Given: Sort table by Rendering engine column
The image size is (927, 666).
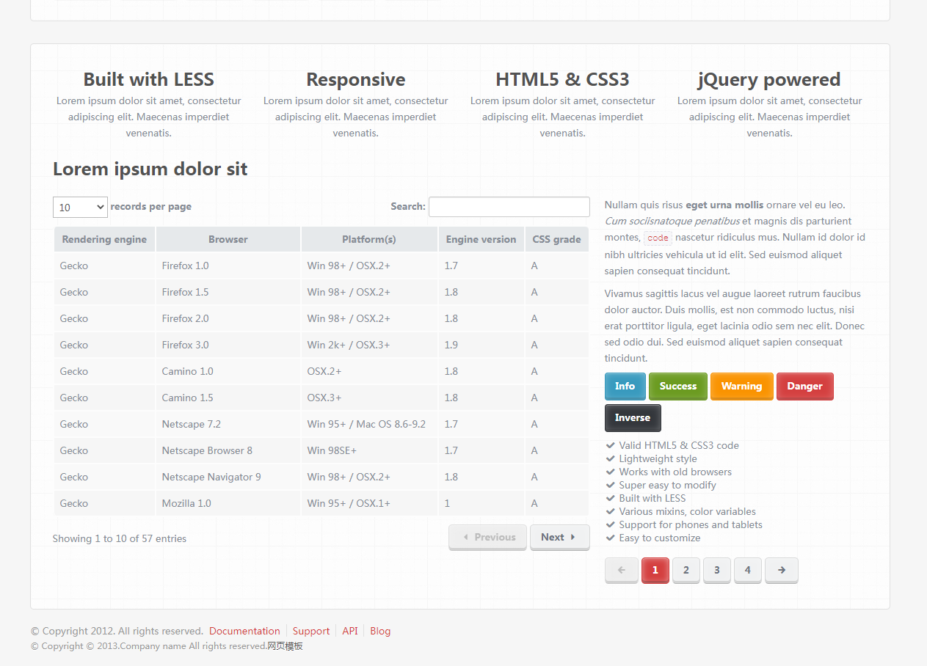Looking at the screenshot, I should [104, 239].
